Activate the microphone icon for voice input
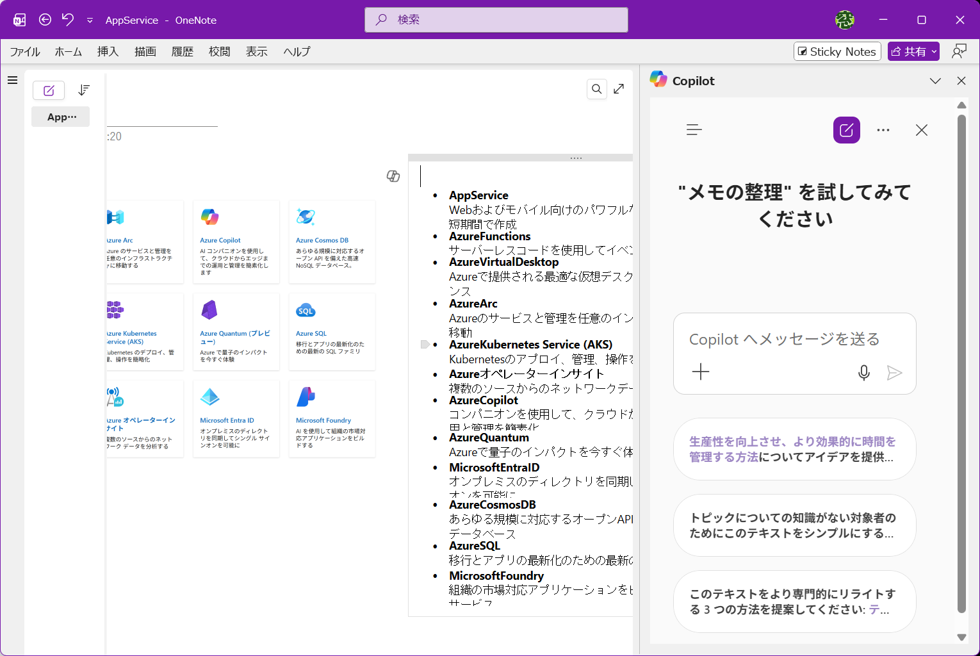This screenshot has width=980, height=656. coord(863,372)
